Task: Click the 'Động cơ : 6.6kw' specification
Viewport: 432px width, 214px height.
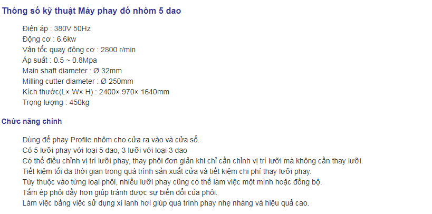Action: click(49, 39)
